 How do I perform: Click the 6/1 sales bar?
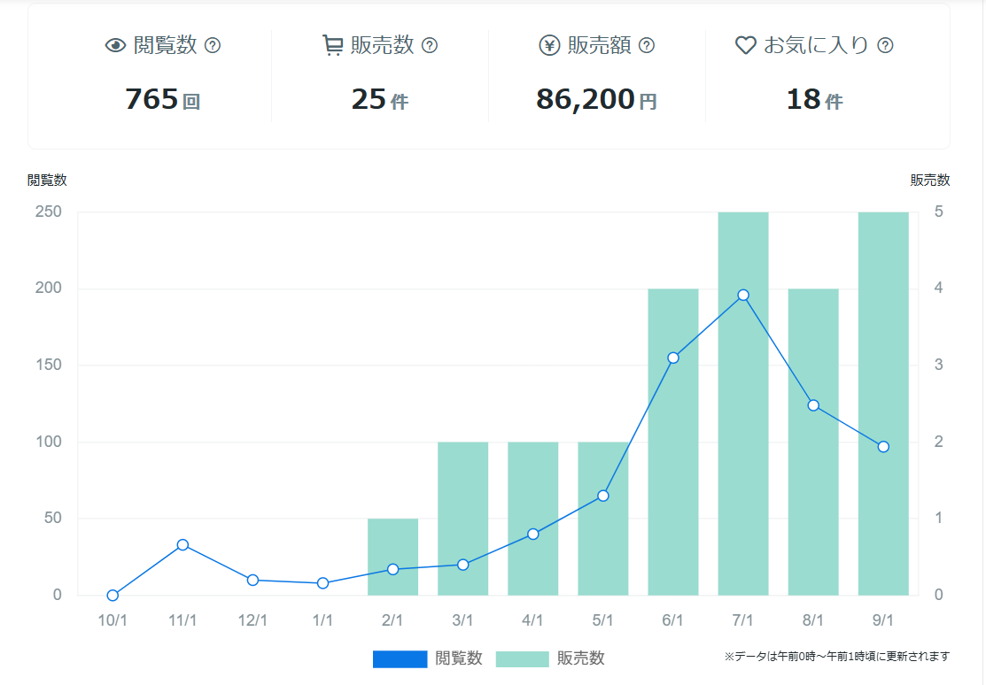(673, 442)
